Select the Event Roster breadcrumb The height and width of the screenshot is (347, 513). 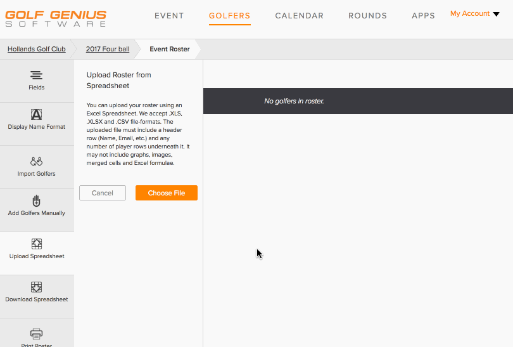tap(170, 49)
